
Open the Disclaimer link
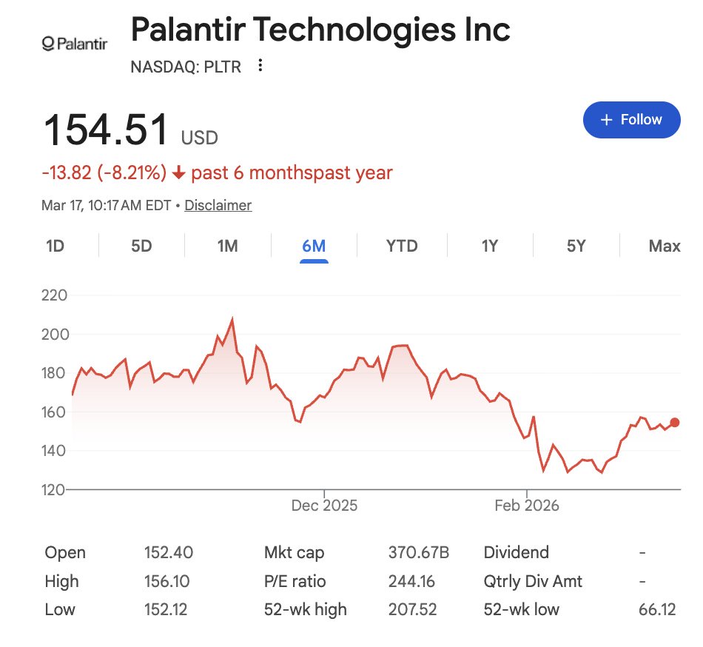[x=218, y=205]
